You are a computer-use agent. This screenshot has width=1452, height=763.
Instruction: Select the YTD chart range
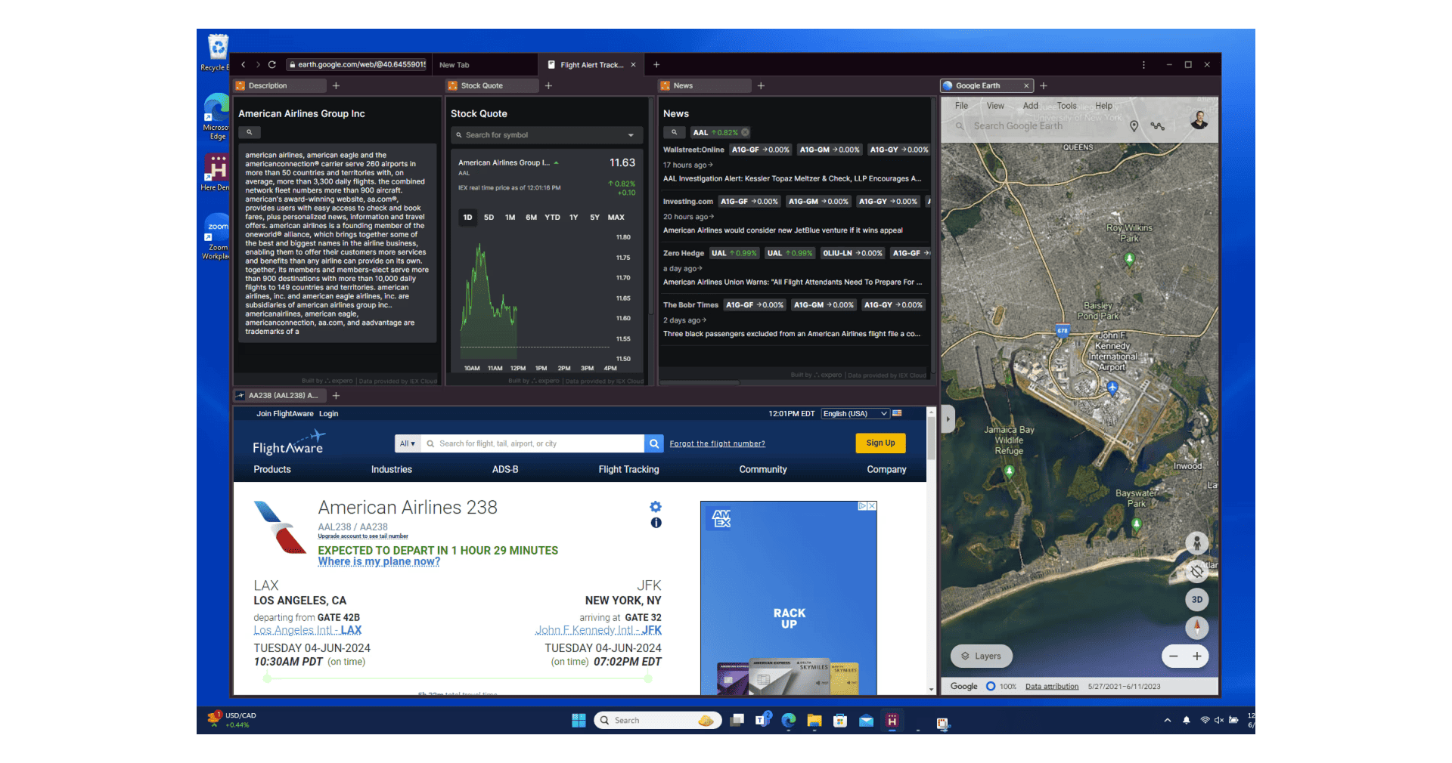click(x=552, y=218)
